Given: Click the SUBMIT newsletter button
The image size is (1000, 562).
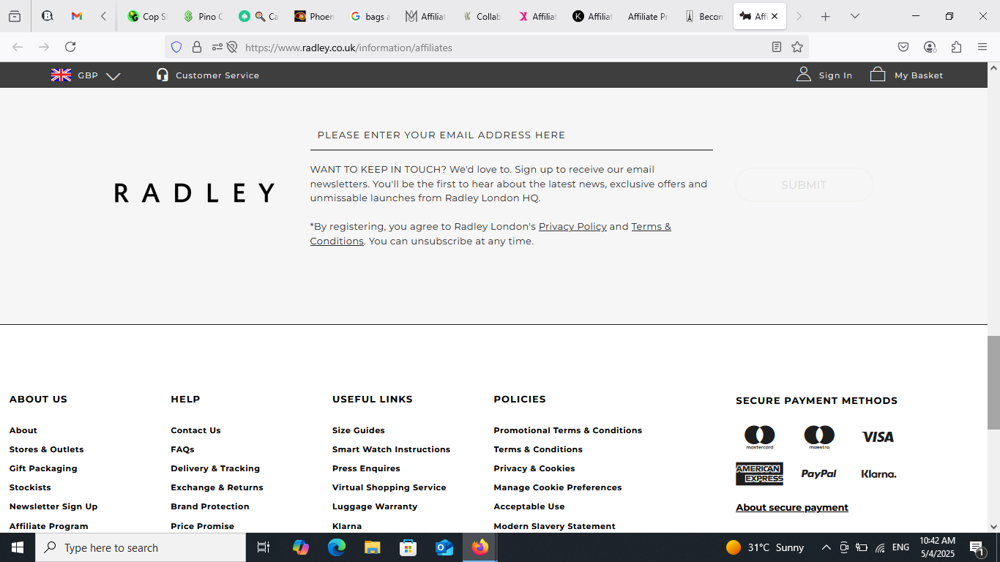Looking at the screenshot, I should [x=804, y=185].
